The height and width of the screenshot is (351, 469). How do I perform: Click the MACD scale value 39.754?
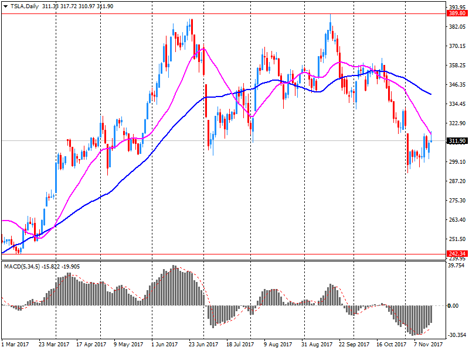[457, 267]
